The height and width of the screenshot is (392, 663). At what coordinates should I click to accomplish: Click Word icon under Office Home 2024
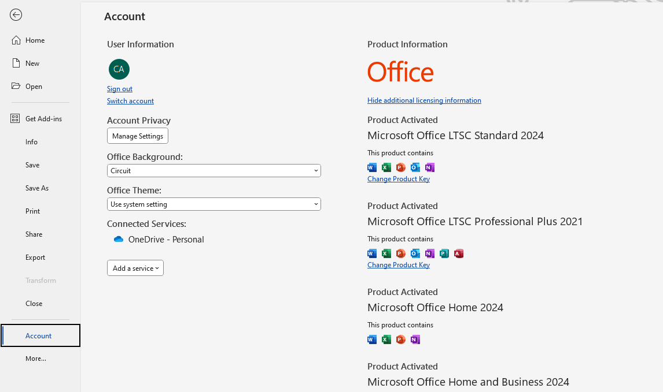point(371,339)
